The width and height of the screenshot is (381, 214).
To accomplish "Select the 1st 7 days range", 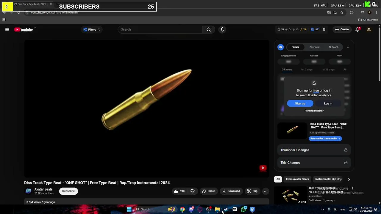I will (307, 70).
